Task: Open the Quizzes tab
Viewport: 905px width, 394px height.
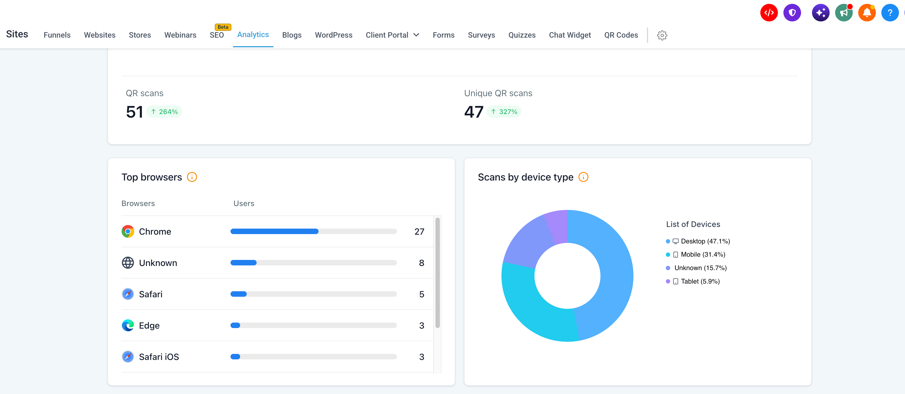Action: point(522,35)
